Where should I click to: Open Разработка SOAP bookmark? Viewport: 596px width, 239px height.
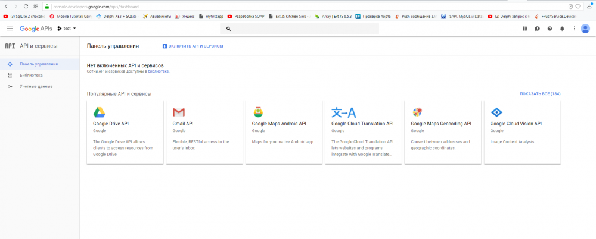tap(246, 16)
